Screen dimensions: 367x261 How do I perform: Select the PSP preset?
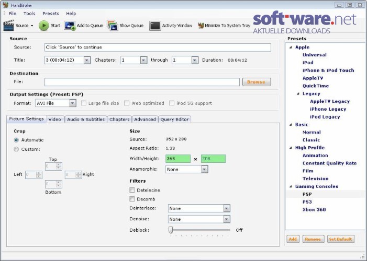tap(307, 194)
